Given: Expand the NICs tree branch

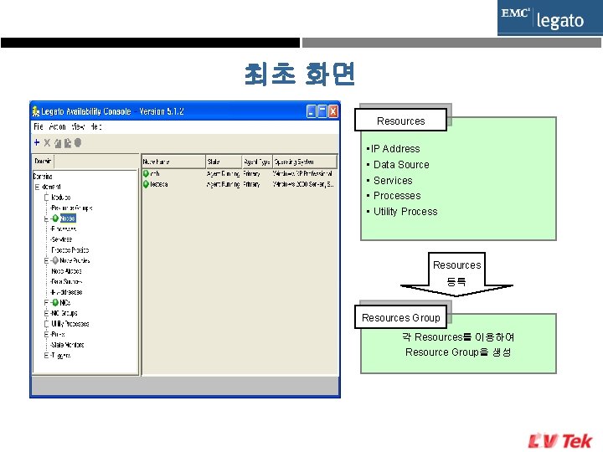Looking at the screenshot, I should tap(47, 302).
